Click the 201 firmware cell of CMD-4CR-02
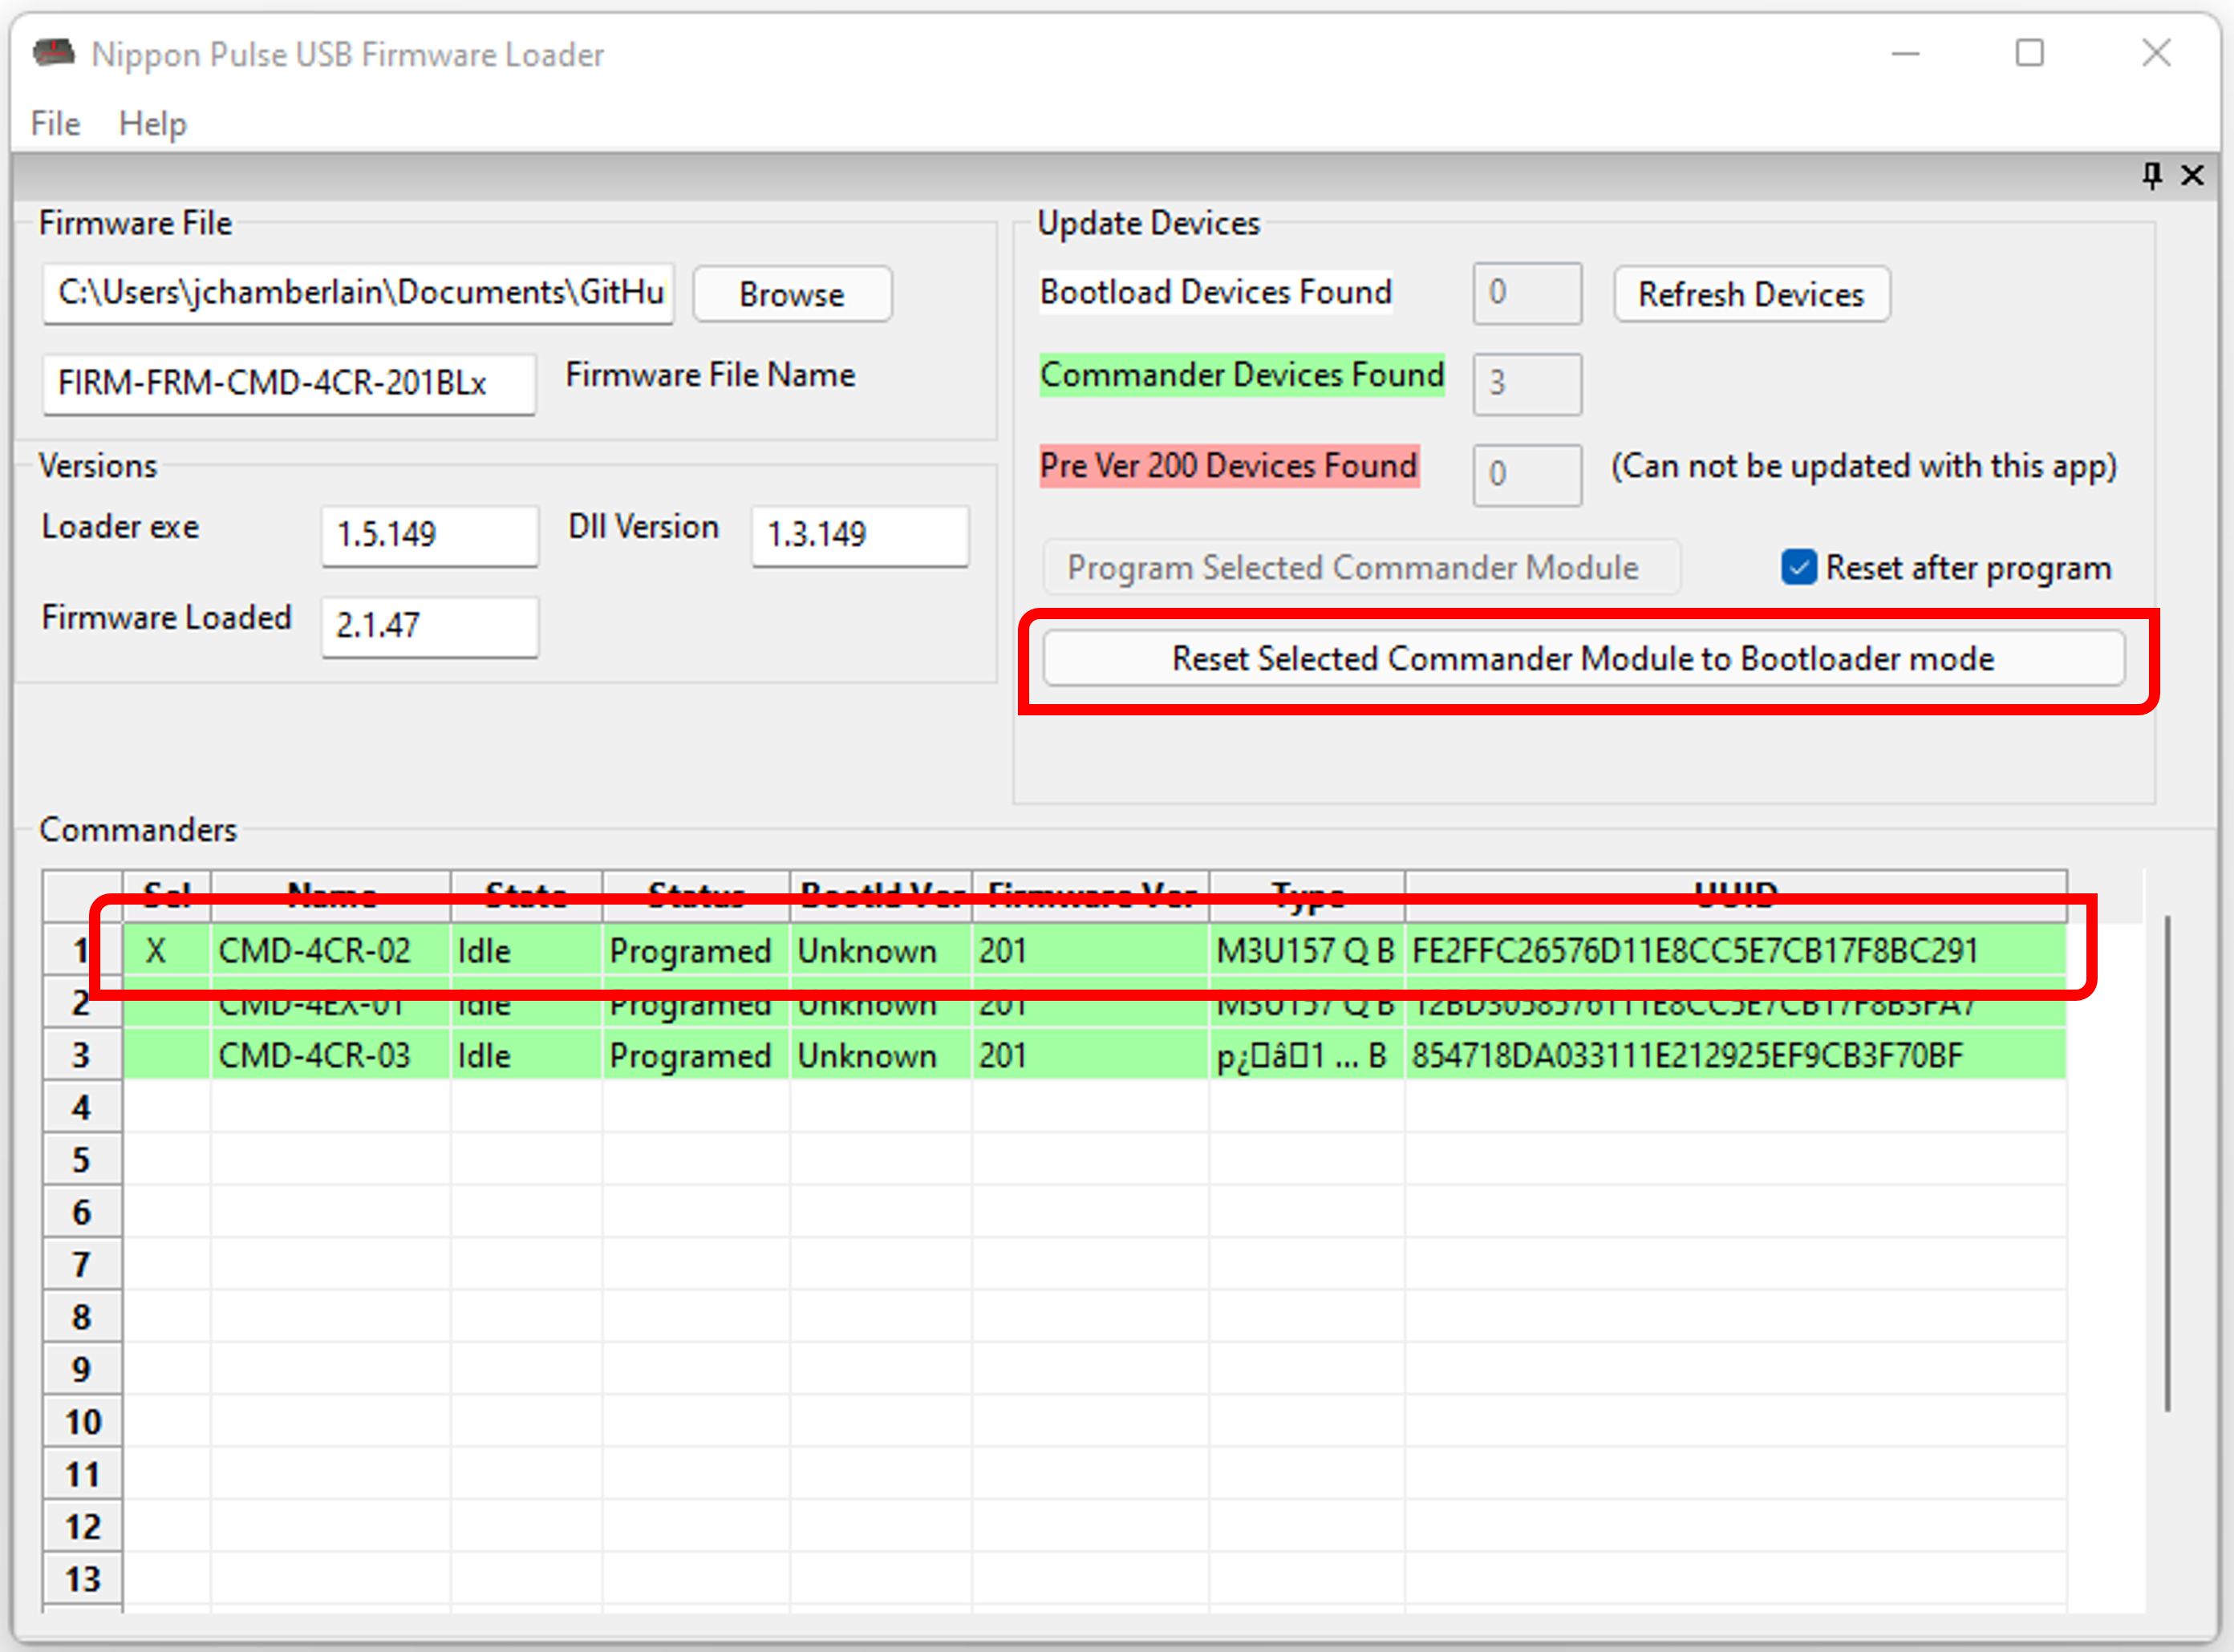The width and height of the screenshot is (2234, 1652). coord(1090,950)
